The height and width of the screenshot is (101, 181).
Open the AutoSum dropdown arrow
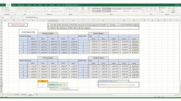tap(167, 8)
